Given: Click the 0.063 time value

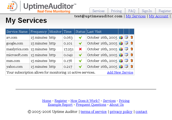Looking at the screenshot, I should coord(68,37).
